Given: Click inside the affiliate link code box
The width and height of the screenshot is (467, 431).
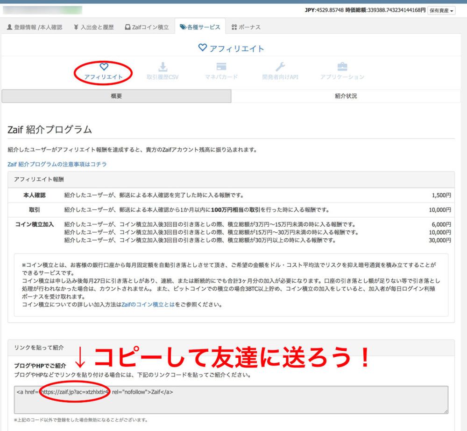Looking at the screenshot, I should pyautogui.click(x=231, y=399).
